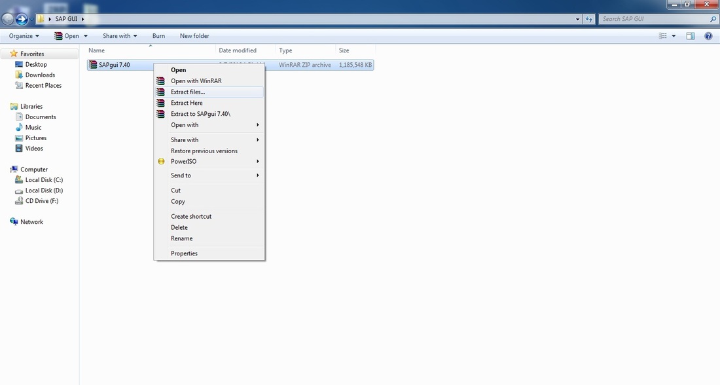Select the SAPgui 7.40 archive file
The height and width of the screenshot is (385, 720).
[x=115, y=65]
